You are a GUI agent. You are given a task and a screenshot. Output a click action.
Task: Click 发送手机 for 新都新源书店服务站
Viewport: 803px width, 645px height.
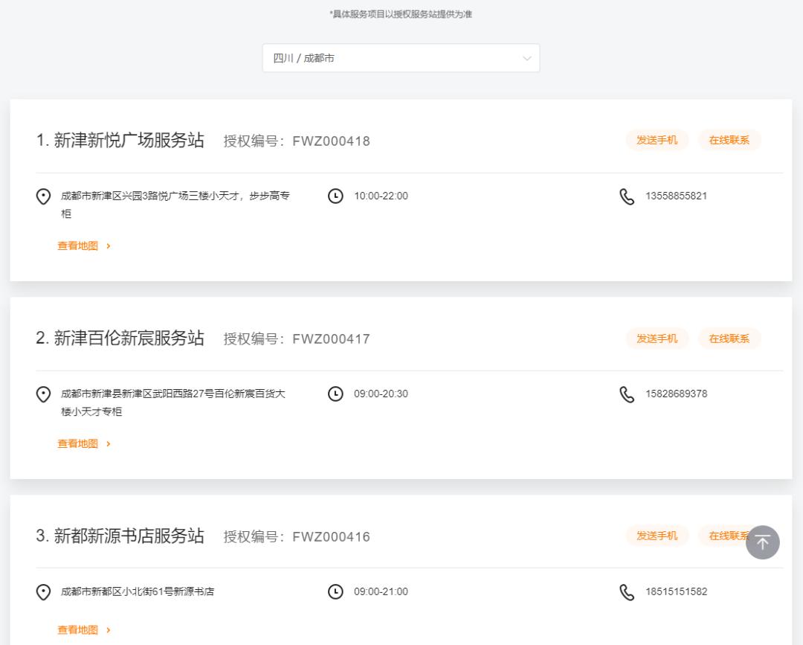coord(657,536)
